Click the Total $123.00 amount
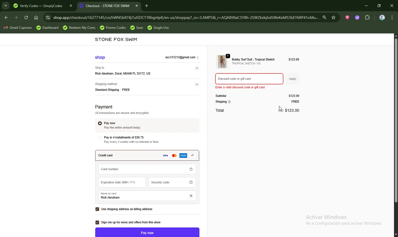This screenshot has width=398, height=237. click(292, 111)
